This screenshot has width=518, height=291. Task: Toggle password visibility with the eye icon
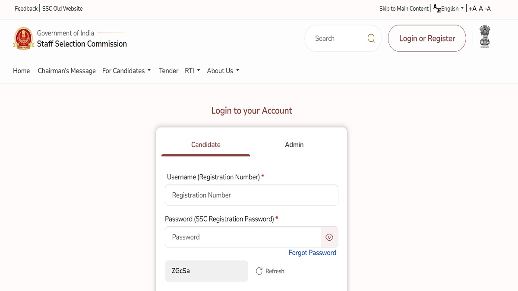pyautogui.click(x=329, y=237)
